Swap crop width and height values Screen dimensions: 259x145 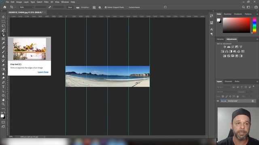(50, 7)
